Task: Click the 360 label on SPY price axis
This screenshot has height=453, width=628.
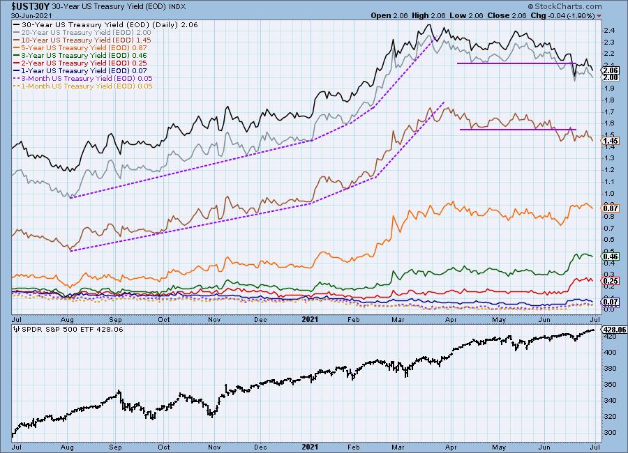Action: click(x=610, y=385)
